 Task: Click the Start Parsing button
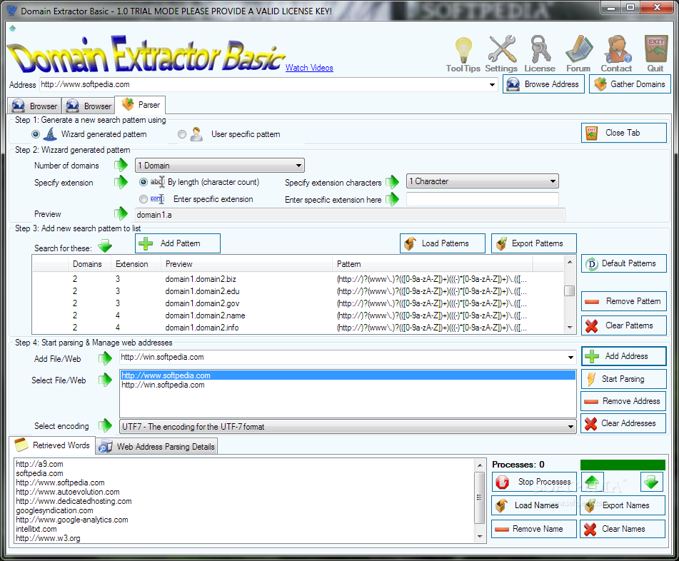[x=623, y=379]
